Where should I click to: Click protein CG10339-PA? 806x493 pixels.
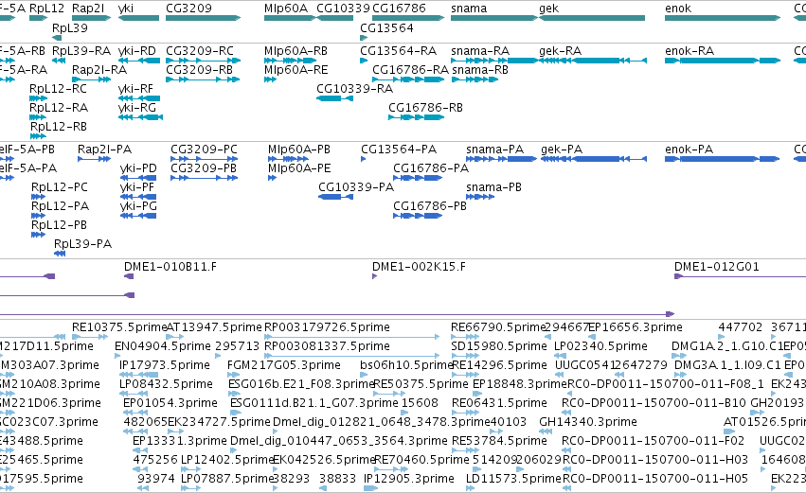(x=356, y=187)
